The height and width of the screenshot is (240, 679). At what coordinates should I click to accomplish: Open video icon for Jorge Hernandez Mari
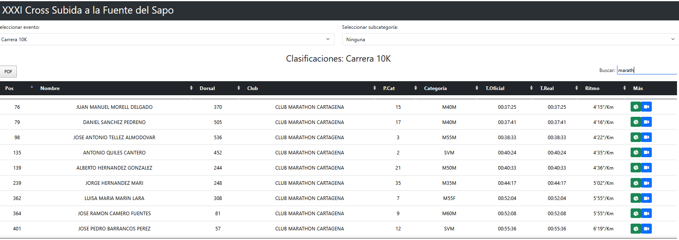click(647, 183)
